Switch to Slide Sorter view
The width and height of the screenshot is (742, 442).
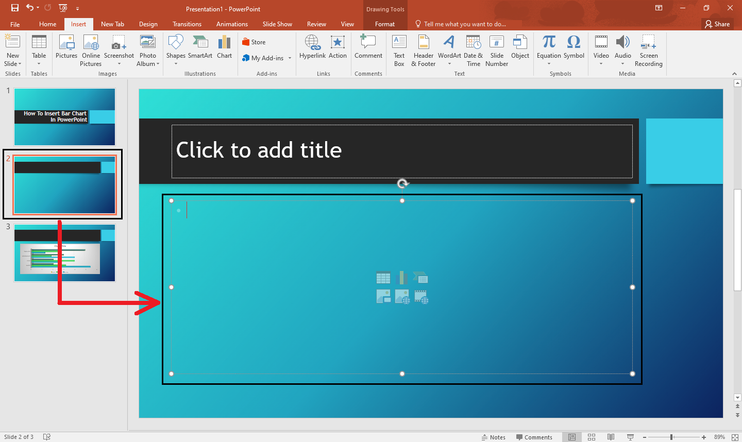click(592, 437)
